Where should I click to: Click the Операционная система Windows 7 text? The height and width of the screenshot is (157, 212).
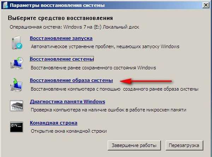74,27
